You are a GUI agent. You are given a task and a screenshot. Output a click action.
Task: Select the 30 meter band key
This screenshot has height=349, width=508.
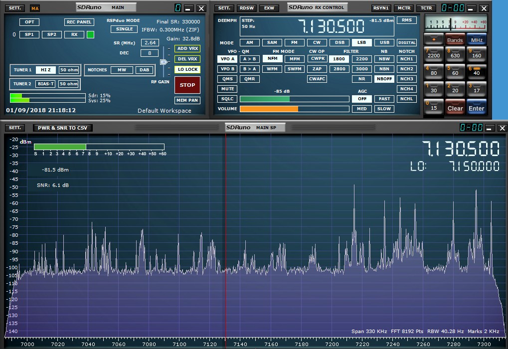pyautogui.click(x=434, y=89)
